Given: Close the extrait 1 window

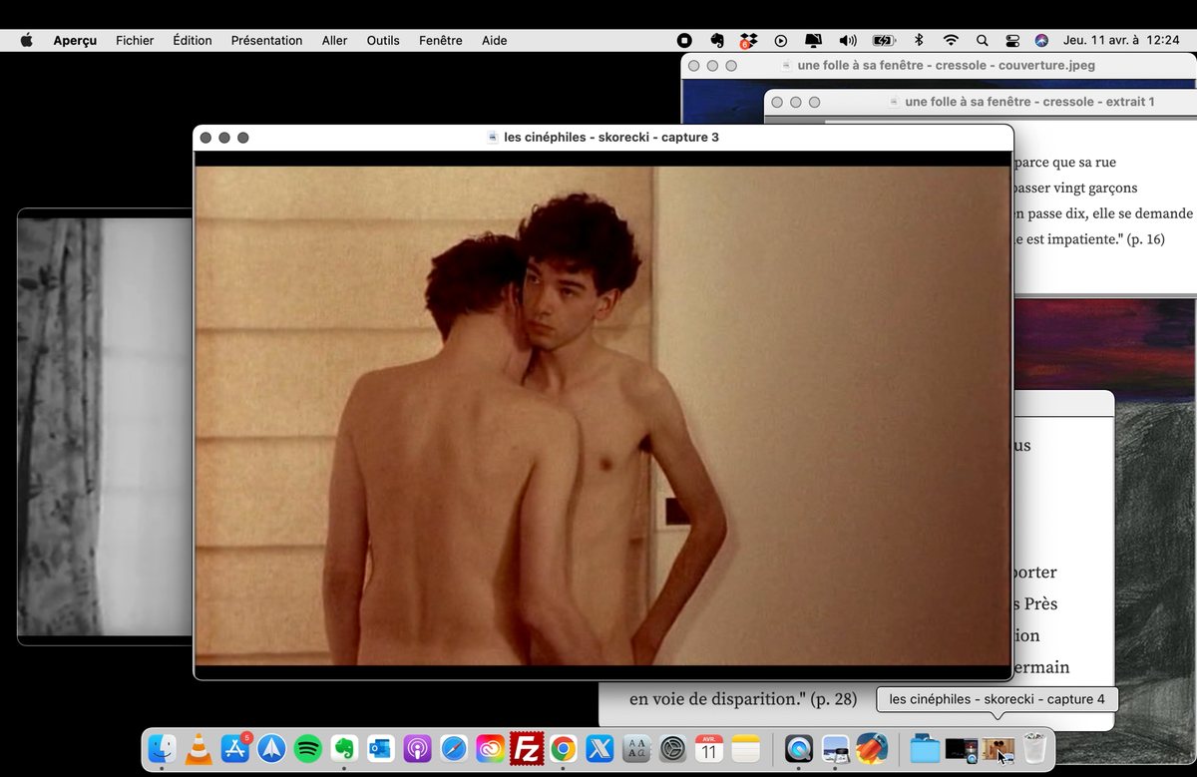Looking at the screenshot, I should pos(776,102).
